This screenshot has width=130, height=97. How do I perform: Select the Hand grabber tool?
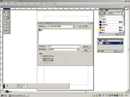(5, 32)
